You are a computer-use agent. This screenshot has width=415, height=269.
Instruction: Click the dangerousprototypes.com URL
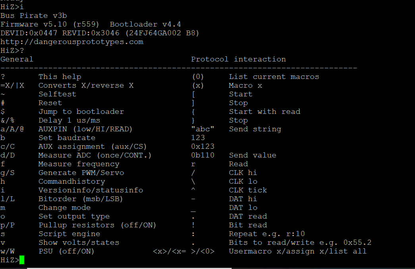pos(72,42)
